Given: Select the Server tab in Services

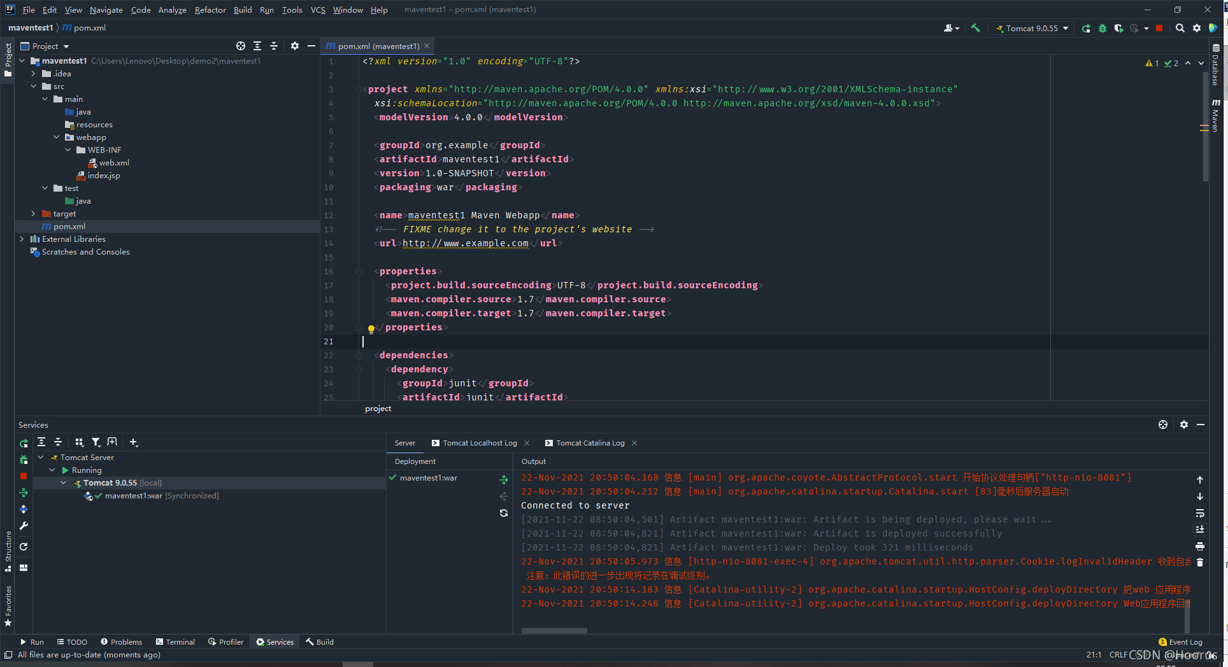Looking at the screenshot, I should (404, 443).
